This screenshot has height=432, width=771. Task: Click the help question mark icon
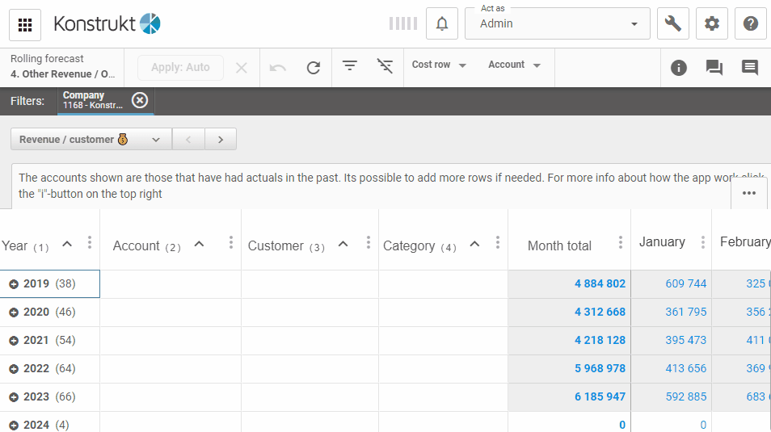(750, 24)
